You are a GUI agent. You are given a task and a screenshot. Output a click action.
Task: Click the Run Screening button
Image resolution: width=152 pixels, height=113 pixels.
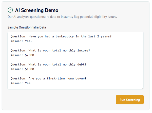[130, 100]
